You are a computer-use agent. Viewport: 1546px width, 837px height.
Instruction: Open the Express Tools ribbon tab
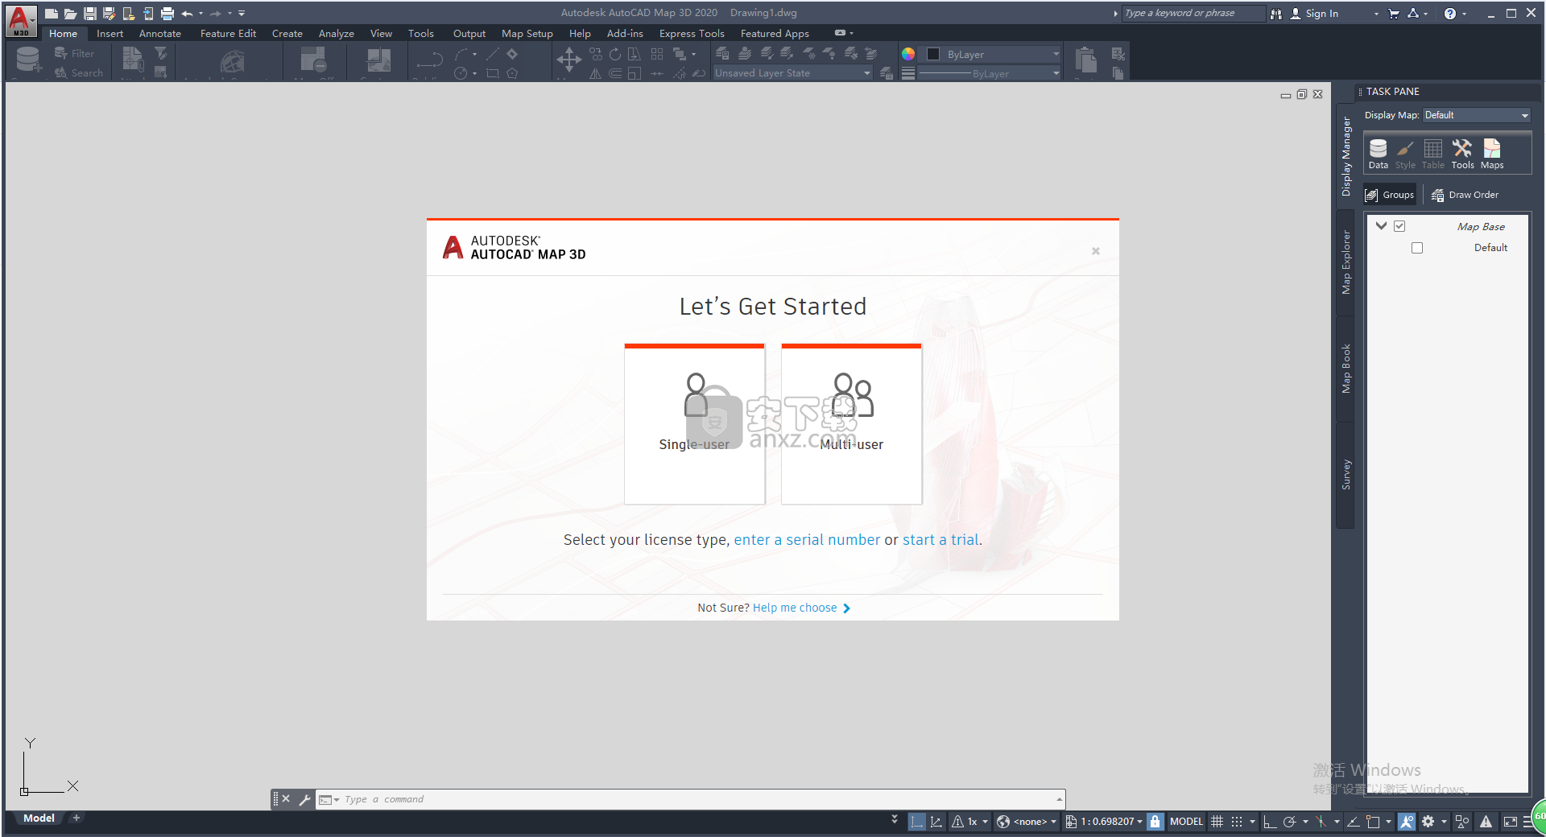coord(692,34)
